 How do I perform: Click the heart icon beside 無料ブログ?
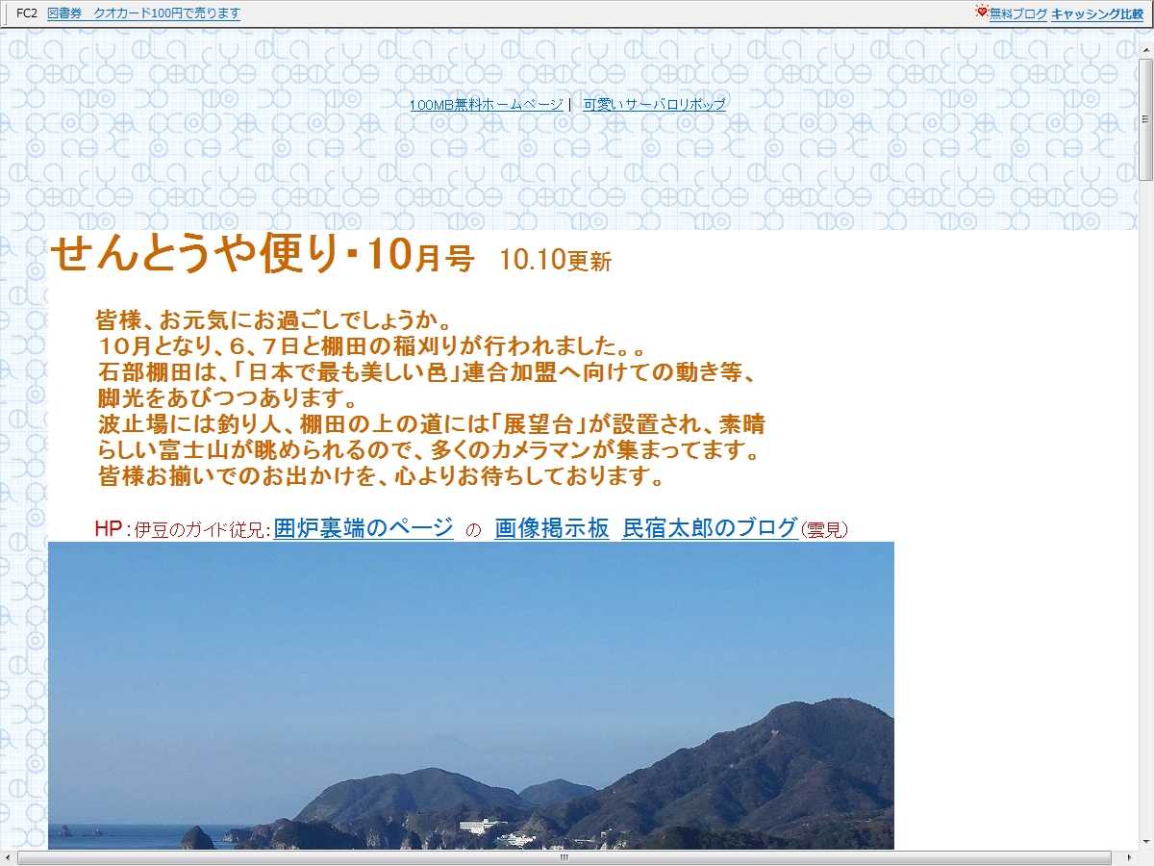tap(981, 13)
